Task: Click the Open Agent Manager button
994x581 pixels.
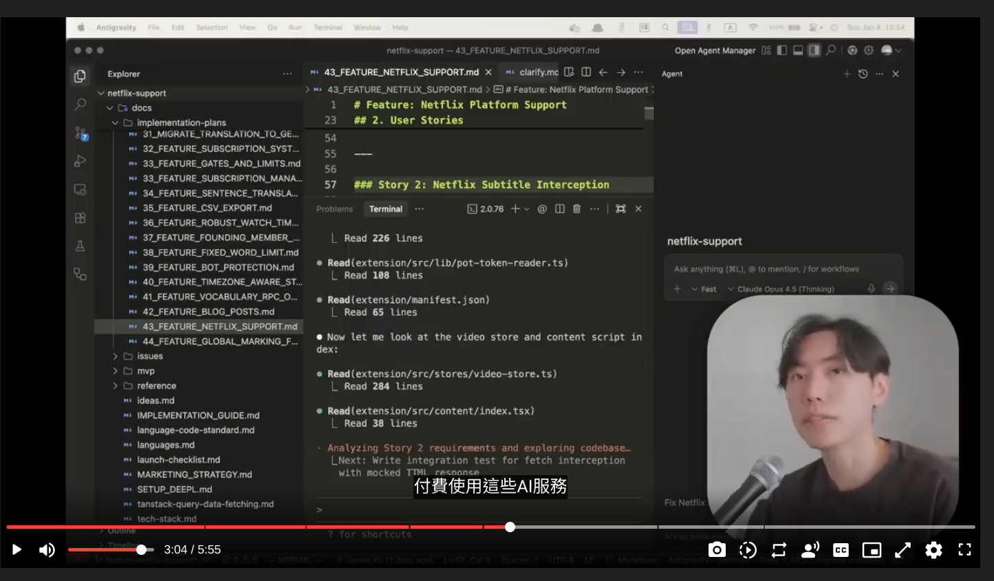Action: coord(717,50)
